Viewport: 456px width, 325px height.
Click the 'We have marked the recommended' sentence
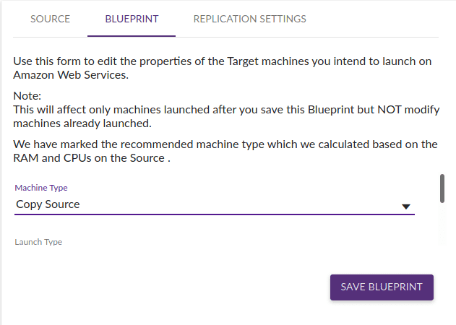(217, 144)
